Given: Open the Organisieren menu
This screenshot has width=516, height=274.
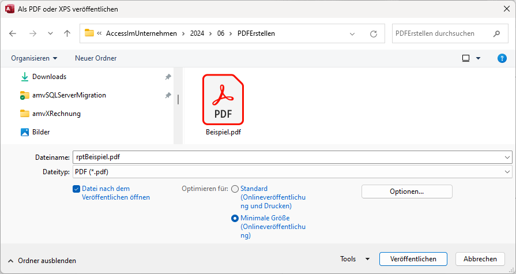Looking at the screenshot, I should [34, 58].
